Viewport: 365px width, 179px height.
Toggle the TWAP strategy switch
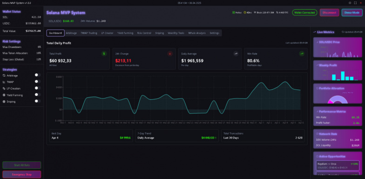[x=38, y=82]
